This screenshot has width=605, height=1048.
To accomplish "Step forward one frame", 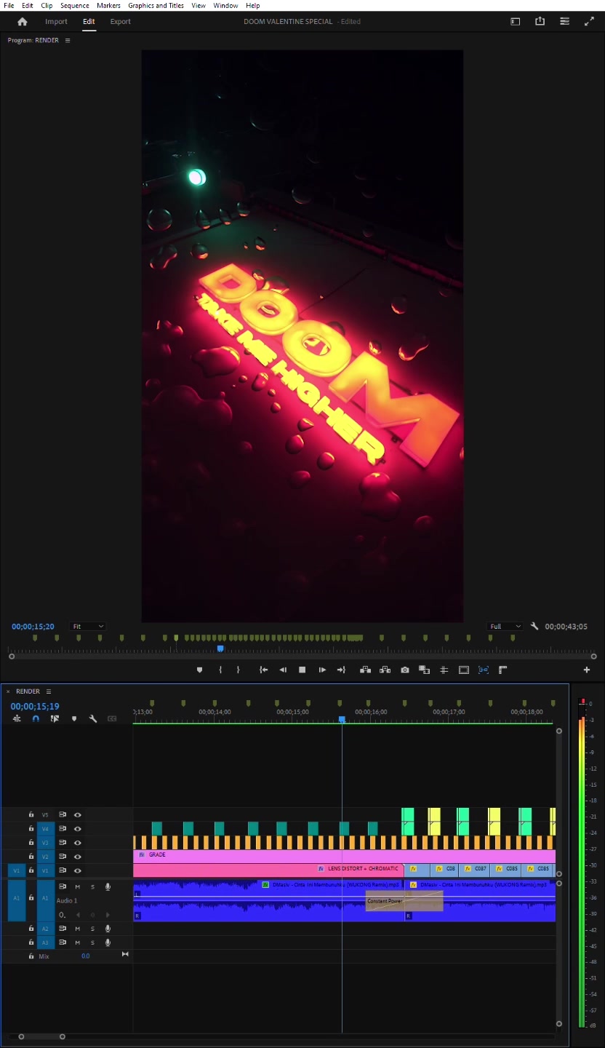I will tap(322, 670).
